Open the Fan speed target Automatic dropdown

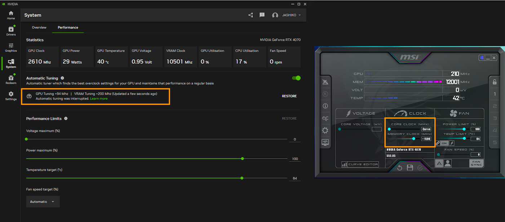click(x=43, y=201)
